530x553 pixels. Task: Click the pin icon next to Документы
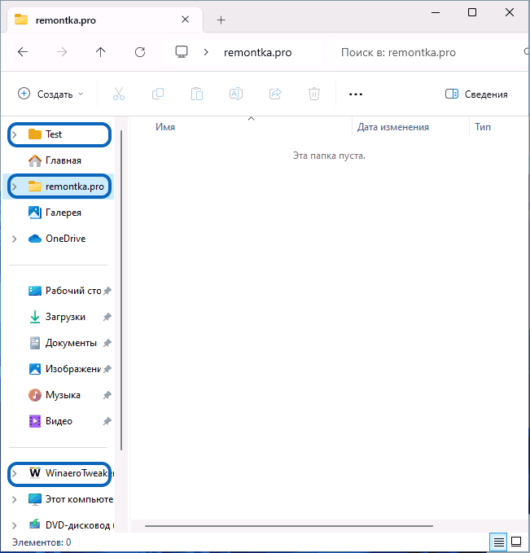(107, 343)
